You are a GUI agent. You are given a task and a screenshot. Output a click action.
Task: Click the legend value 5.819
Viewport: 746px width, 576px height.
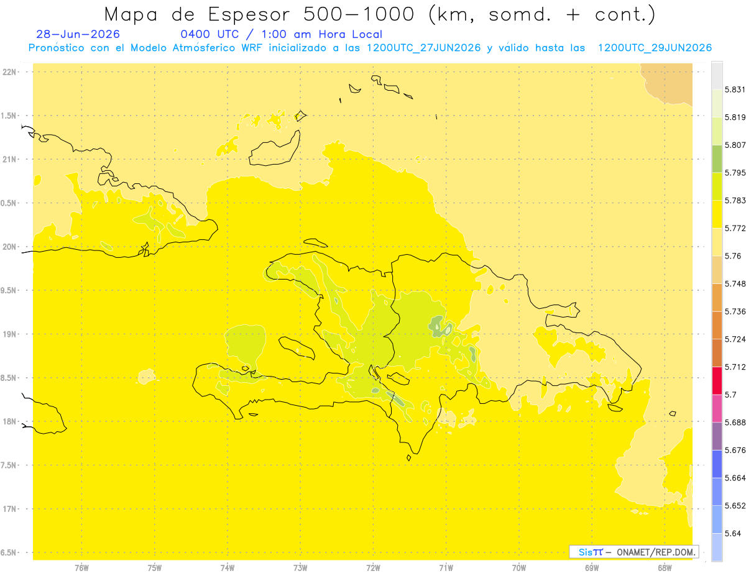(735, 117)
